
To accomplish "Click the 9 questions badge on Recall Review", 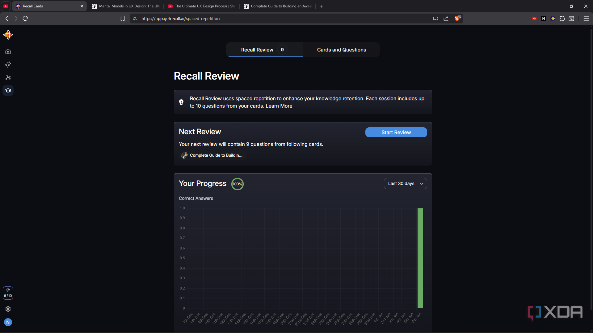I will tap(282, 50).
